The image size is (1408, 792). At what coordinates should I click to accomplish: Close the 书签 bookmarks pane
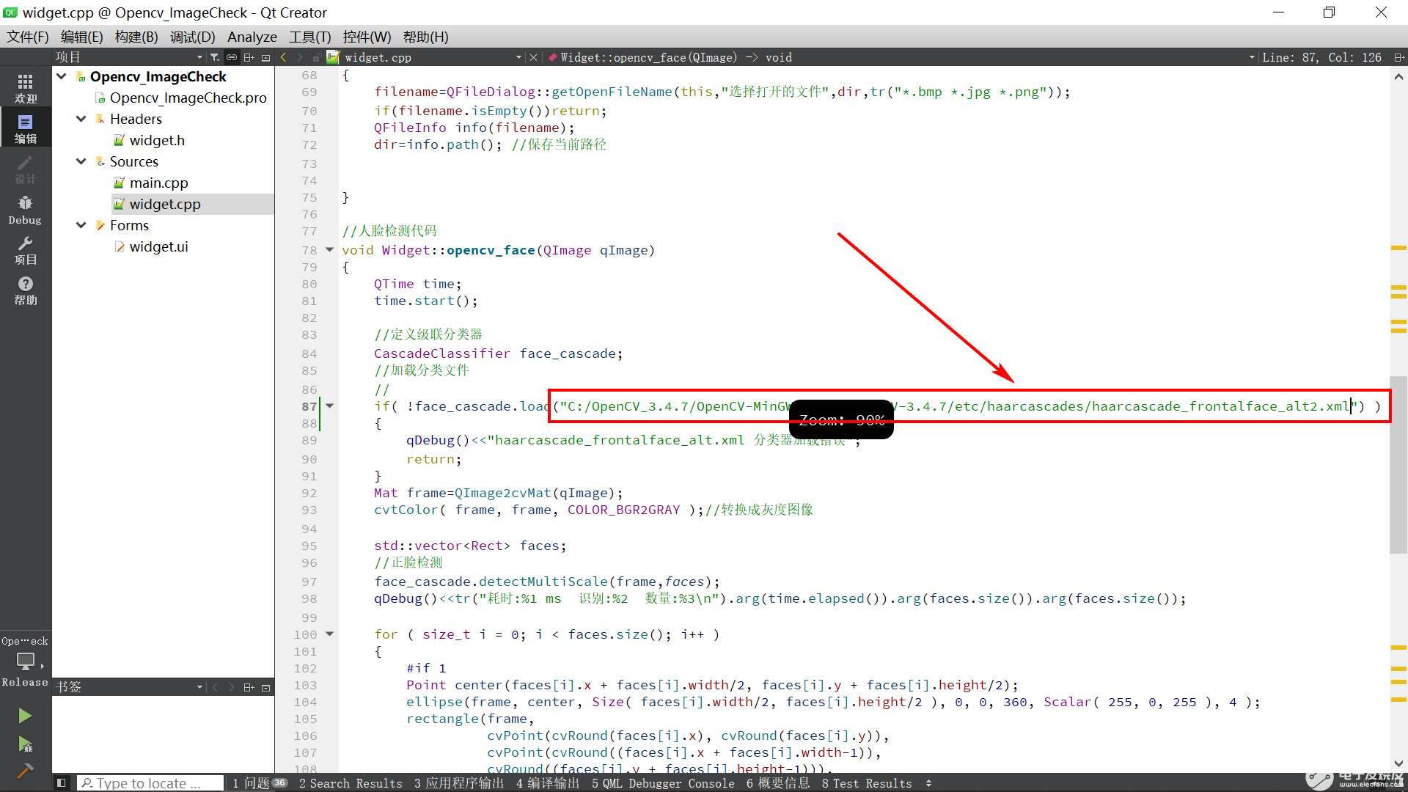tap(266, 687)
